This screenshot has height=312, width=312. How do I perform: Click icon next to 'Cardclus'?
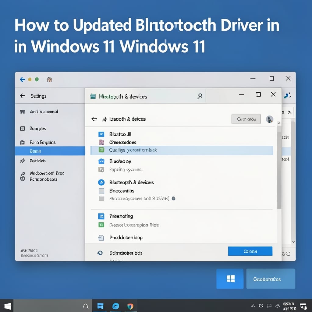(23, 161)
